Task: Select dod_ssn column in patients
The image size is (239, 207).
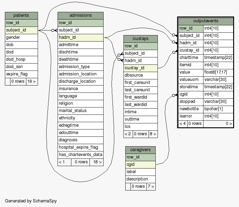Action: click(21, 67)
